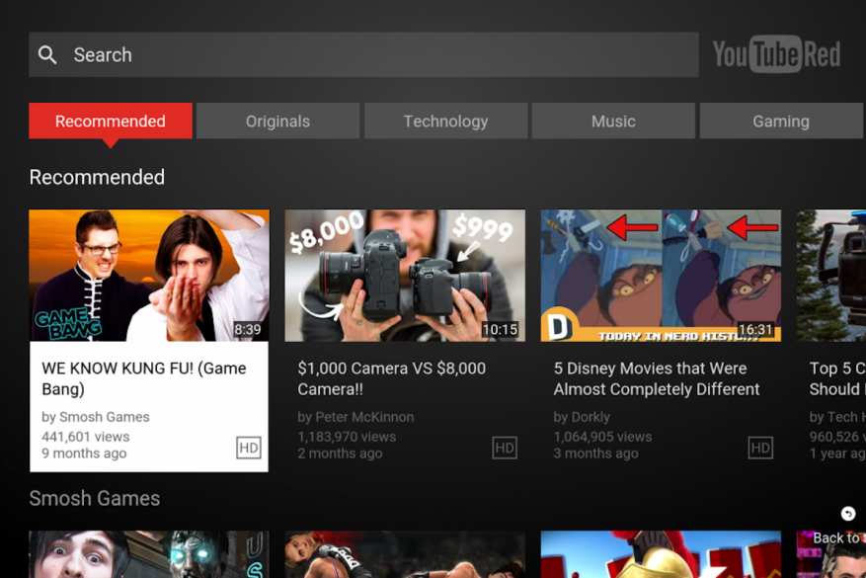The height and width of the screenshot is (578, 866).
Task: Select the Recommended tab
Action: pyautogui.click(x=111, y=121)
